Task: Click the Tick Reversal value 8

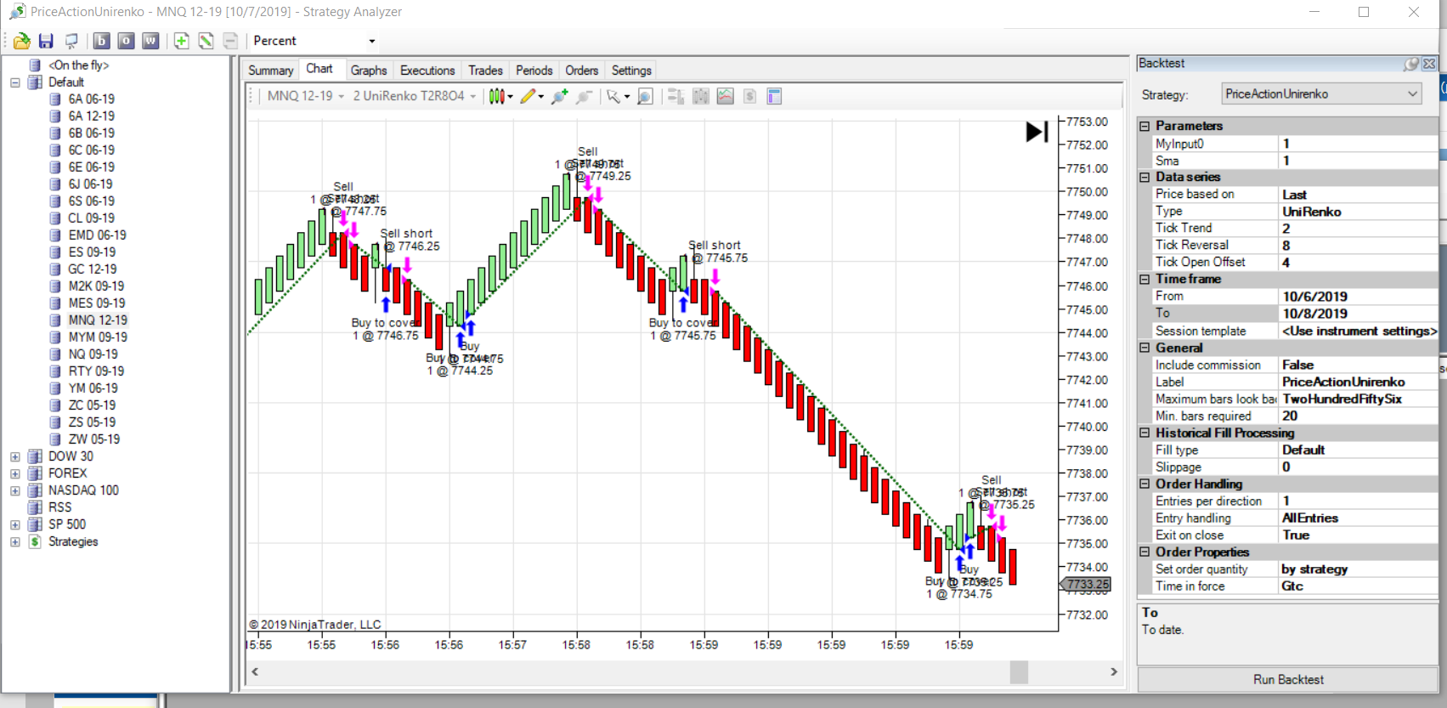Action: click(1358, 246)
